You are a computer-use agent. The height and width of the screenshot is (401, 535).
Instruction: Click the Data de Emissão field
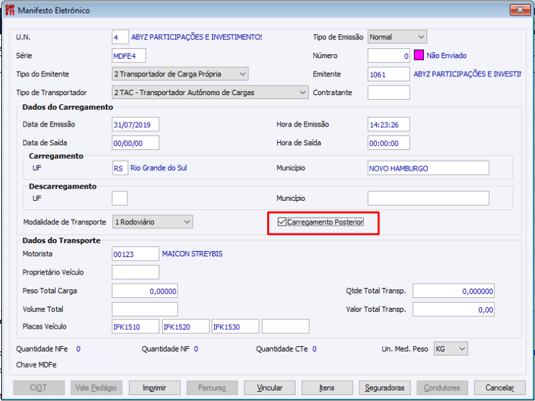pyautogui.click(x=135, y=125)
